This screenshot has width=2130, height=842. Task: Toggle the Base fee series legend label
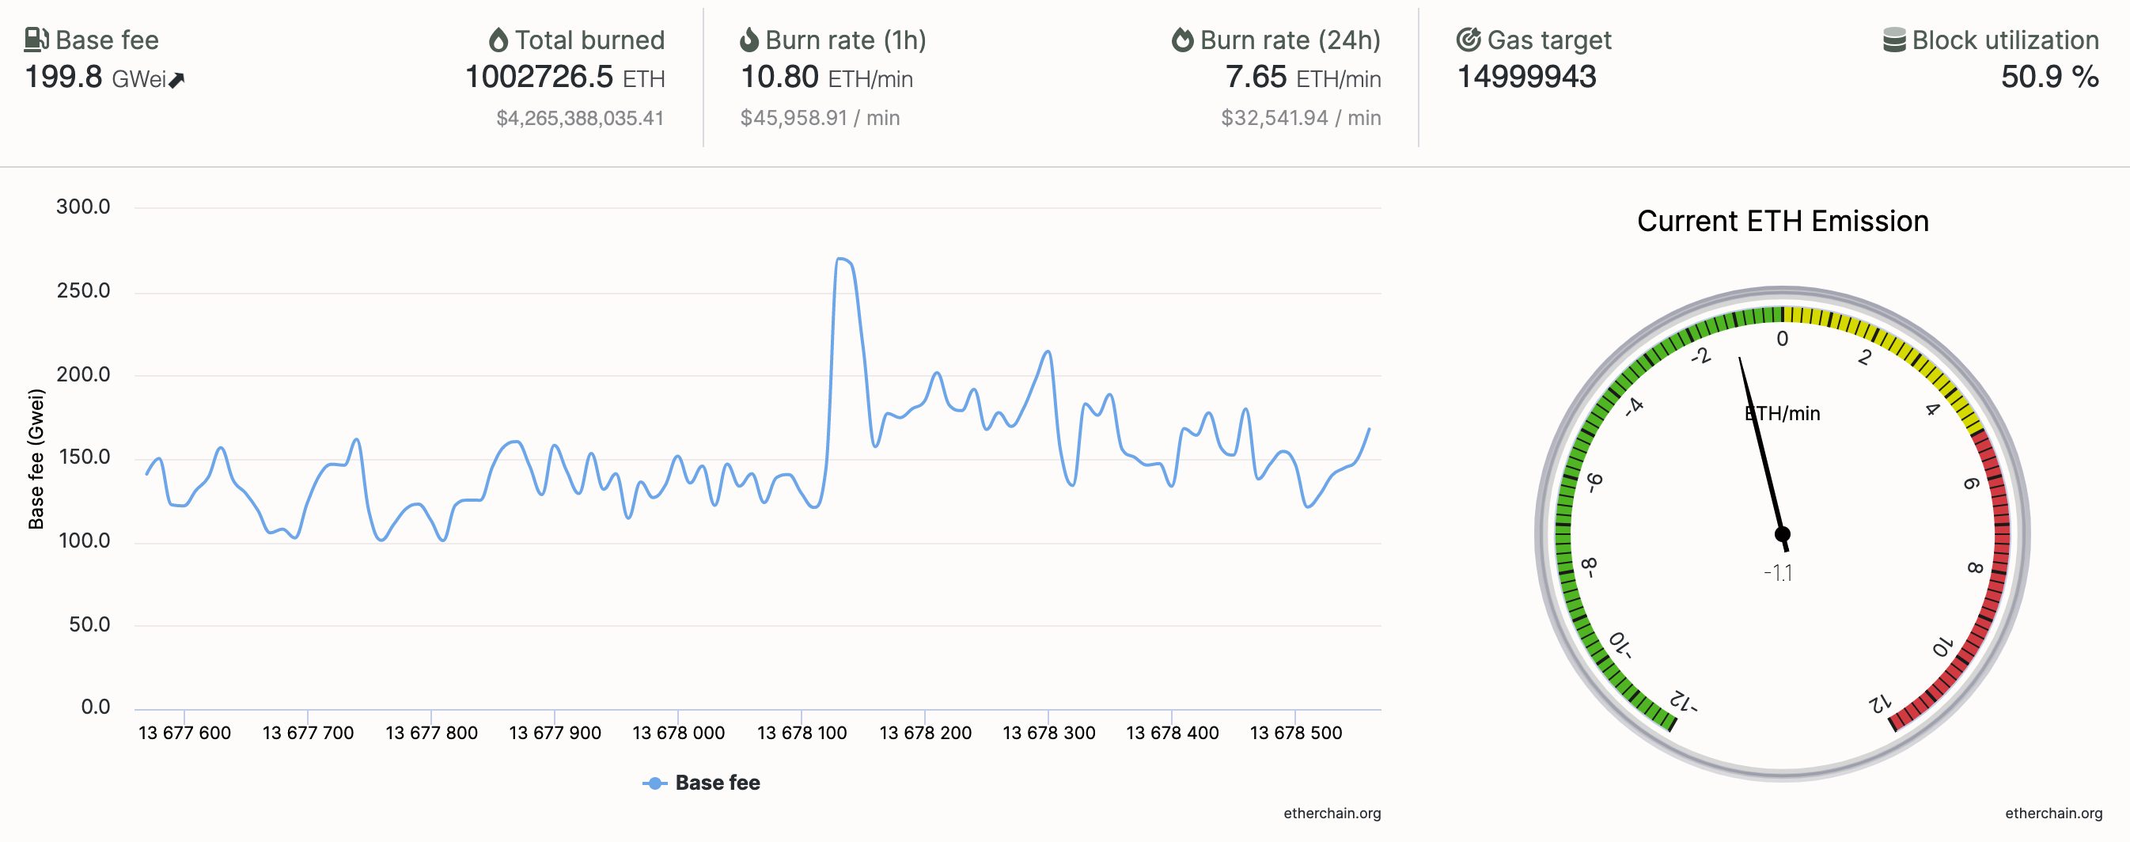coord(717,783)
